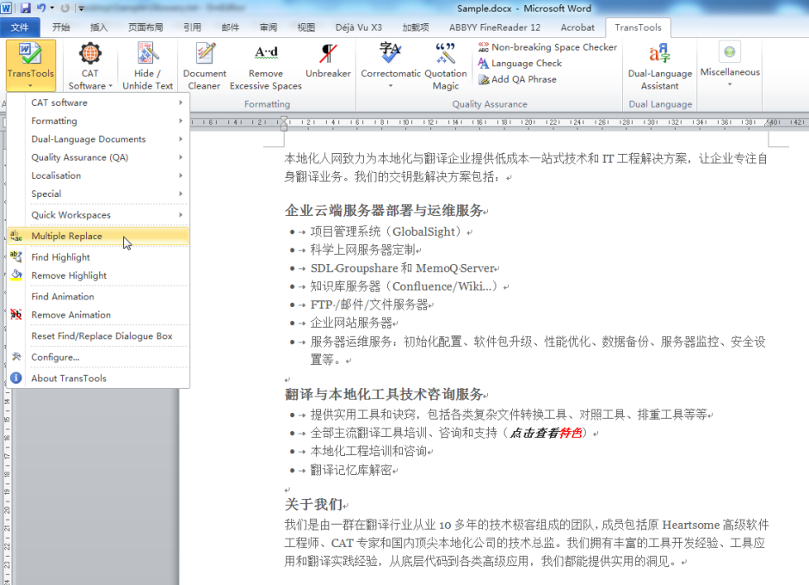Expand the Correctomatic dropdown
The image size is (809, 585).
(390, 85)
